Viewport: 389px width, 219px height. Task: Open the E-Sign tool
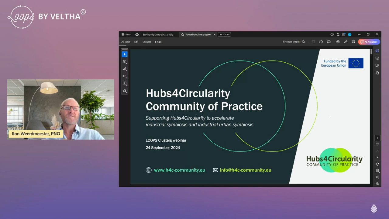158,42
